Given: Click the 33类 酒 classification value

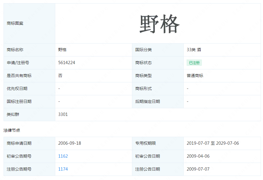Looking at the screenshot, I should coord(194,50).
